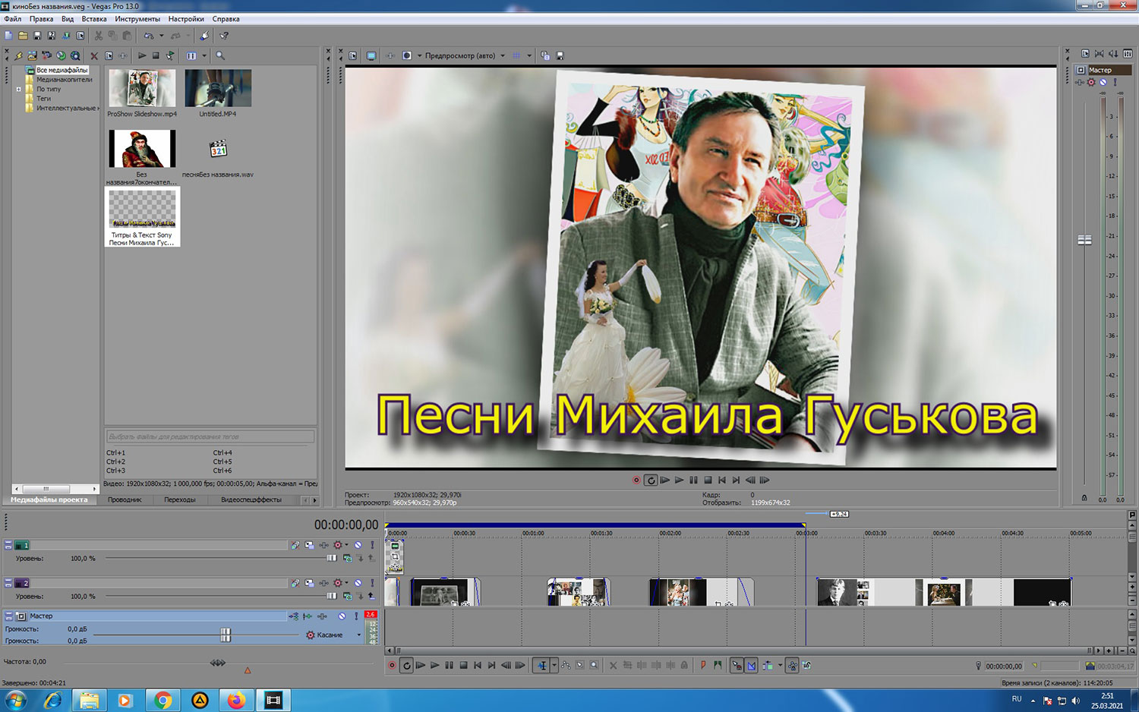Solo video track 2

[372, 583]
